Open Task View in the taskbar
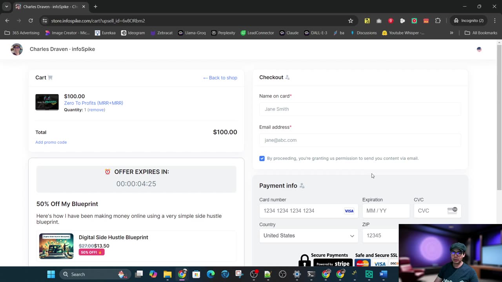The width and height of the screenshot is (502, 282). 139,274
